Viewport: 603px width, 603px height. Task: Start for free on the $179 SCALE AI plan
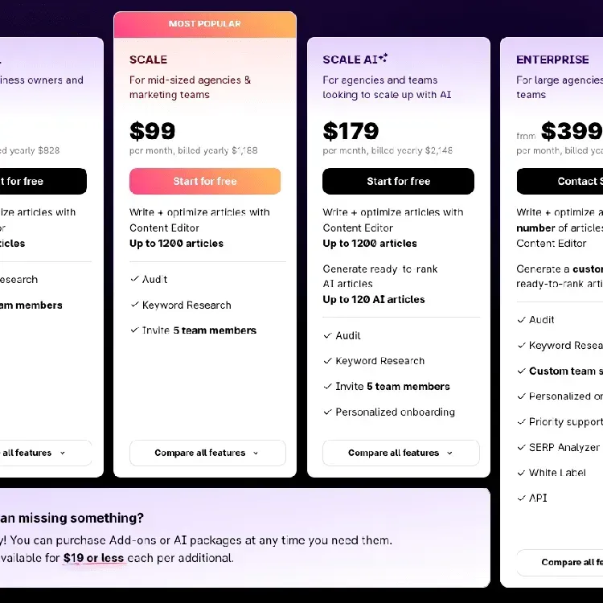(x=399, y=181)
